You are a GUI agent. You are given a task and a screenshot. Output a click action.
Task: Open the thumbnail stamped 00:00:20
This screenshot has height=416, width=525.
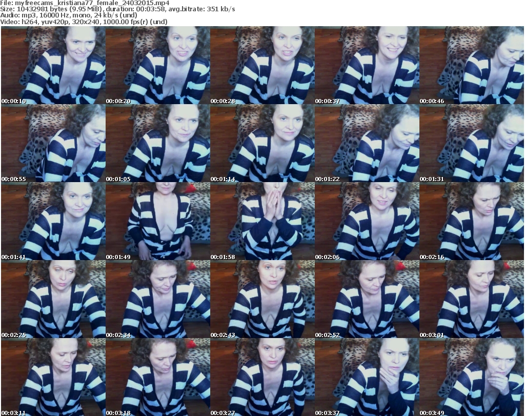pos(158,65)
